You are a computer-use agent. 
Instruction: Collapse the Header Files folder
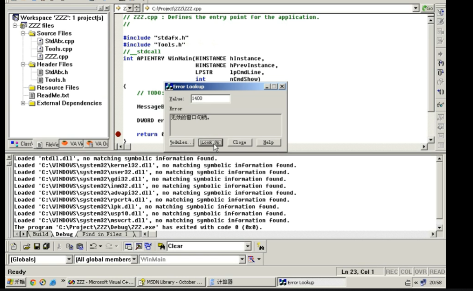tap(23, 64)
